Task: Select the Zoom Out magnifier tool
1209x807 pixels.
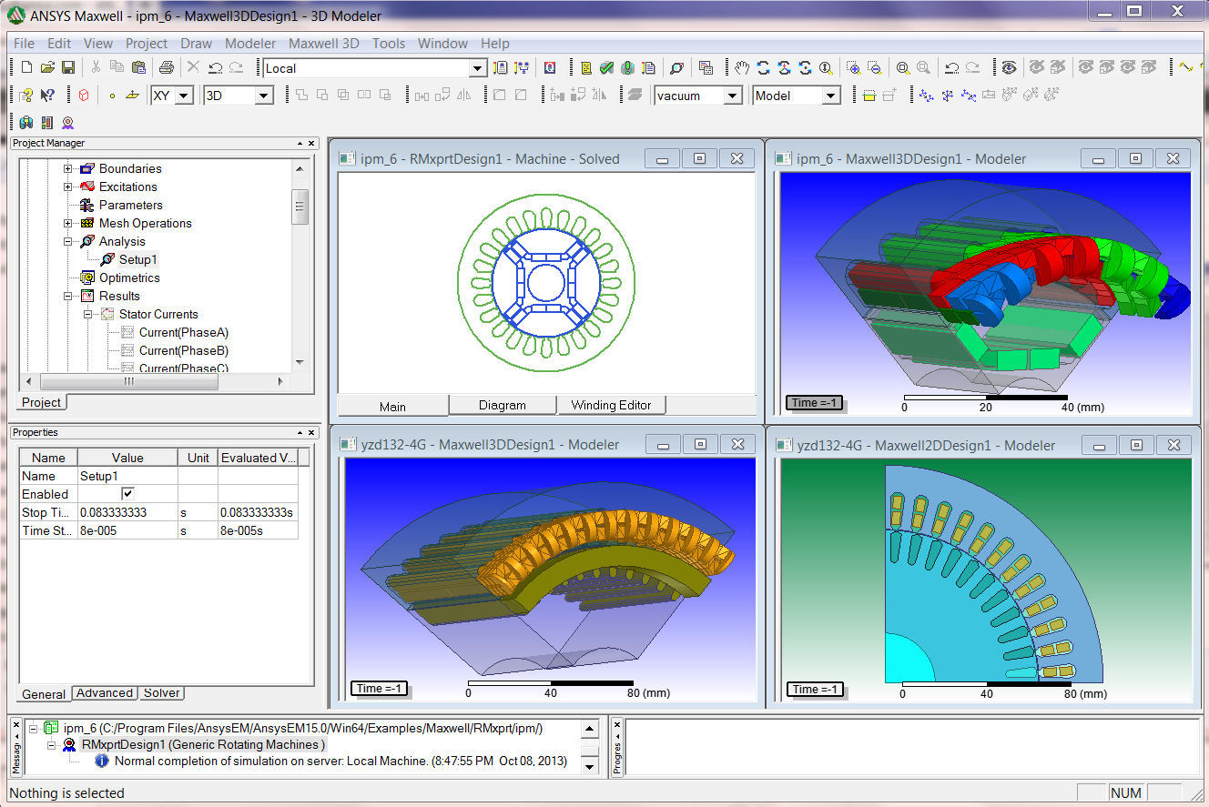Action: coord(874,66)
